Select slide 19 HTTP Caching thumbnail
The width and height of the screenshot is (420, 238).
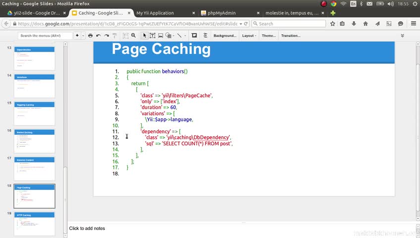coord(34,224)
